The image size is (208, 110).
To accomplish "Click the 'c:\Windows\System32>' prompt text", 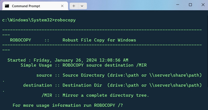I will pyautogui.click(x=28, y=20).
